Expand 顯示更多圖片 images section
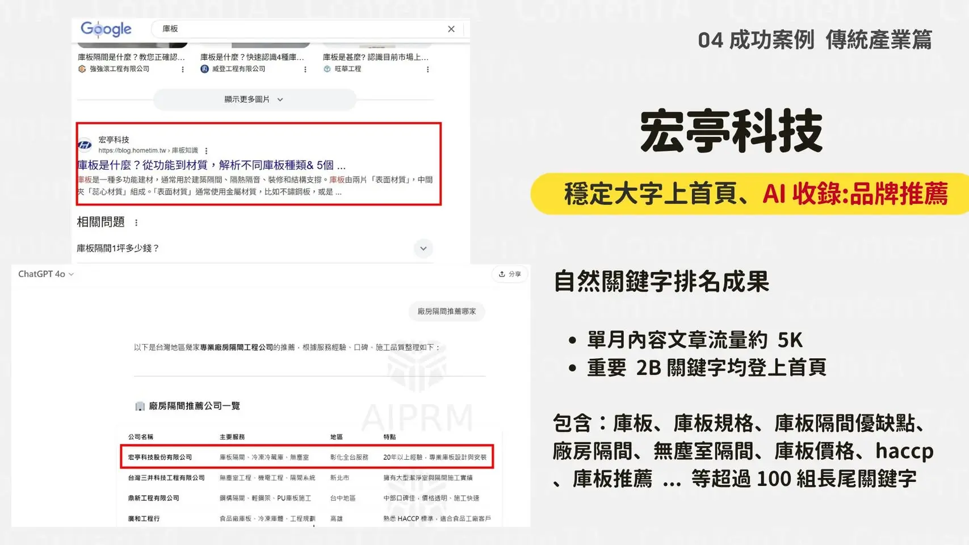The height and width of the screenshot is (545, 969). pos(254,99)
